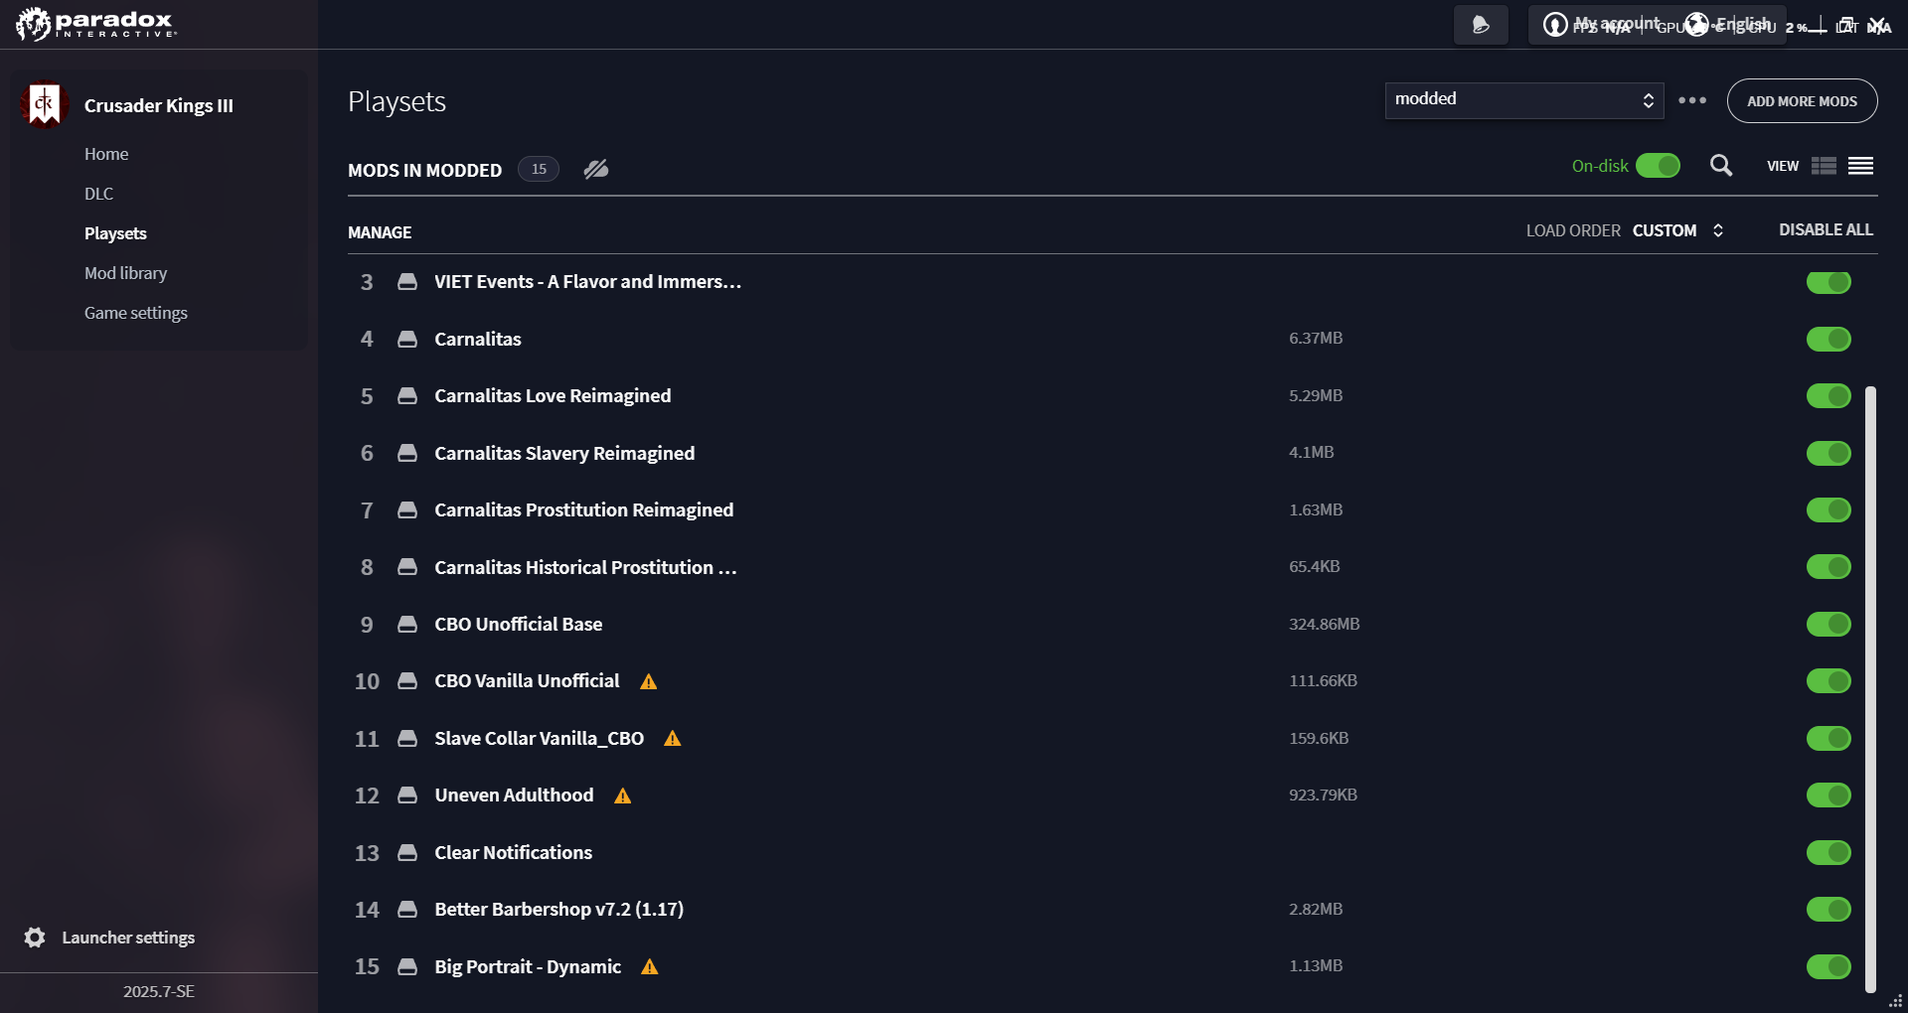The image size is (1908, 1013).
Task: Disable Carnalitas Slavery Reimagined toggle
Action: click(x=1828, y=453)
